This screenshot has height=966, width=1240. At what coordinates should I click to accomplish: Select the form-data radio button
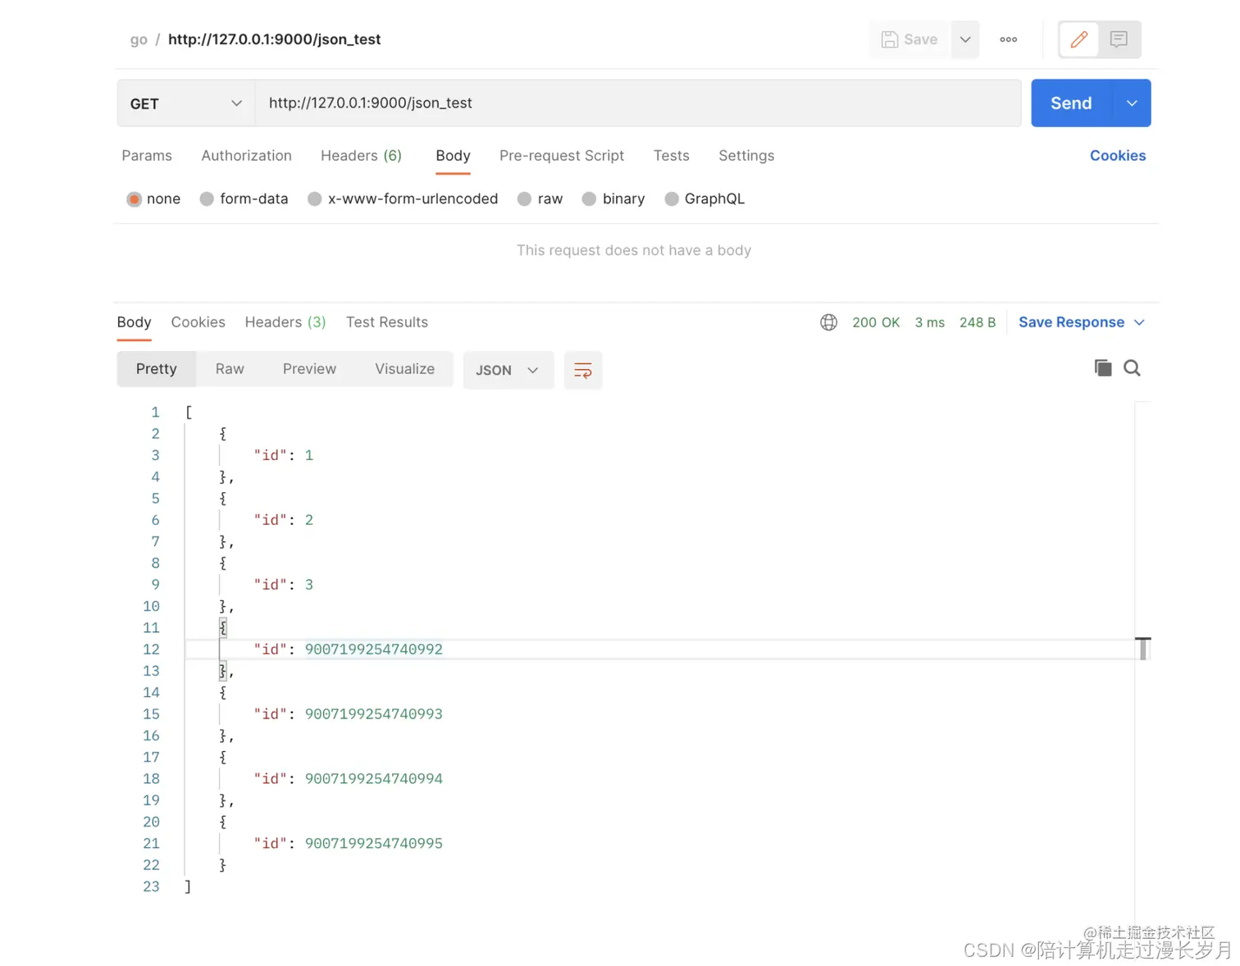(x=207, y=199)
